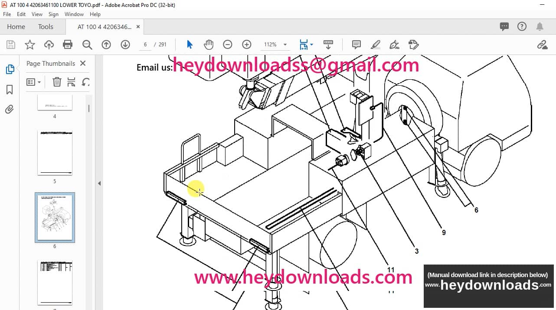The width and height of the screenshot is (556, 310).
Task: Close the Page Thumbnails panel
Action: [83, 63]
